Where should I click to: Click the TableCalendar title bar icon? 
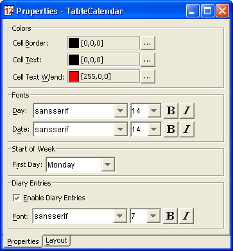9,11
